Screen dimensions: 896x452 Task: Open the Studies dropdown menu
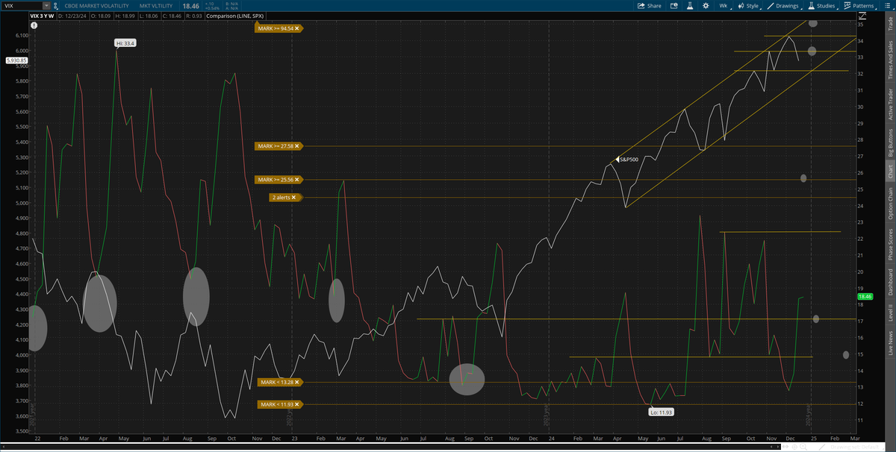point(823,6)
